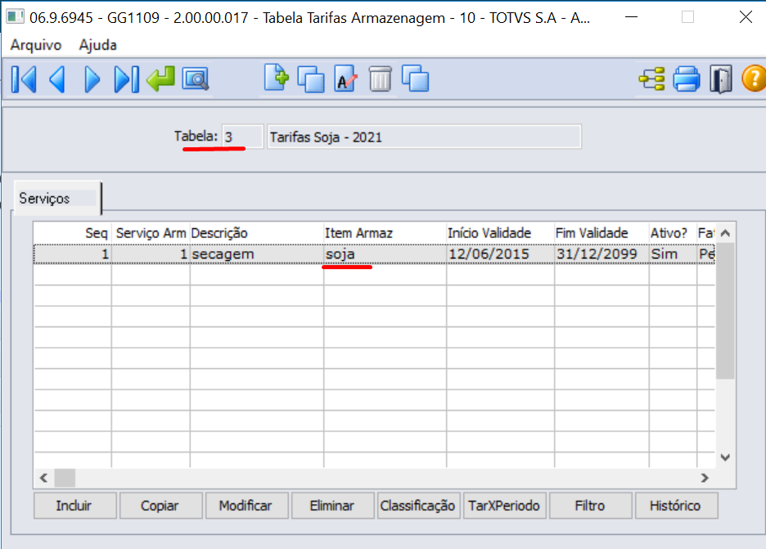Print using the printer icon
Image resolution: width=766 pixels, height=549 pixels.
pyautogui.click(x=687, y=79)
